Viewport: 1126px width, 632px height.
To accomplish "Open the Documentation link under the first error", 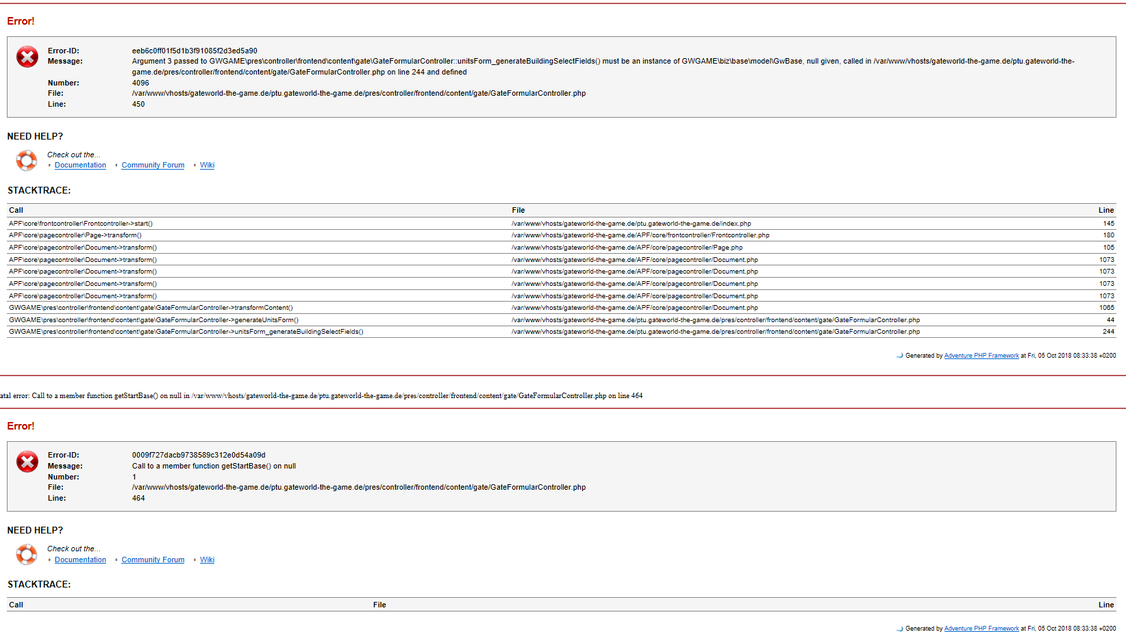I will coord(80,166).
